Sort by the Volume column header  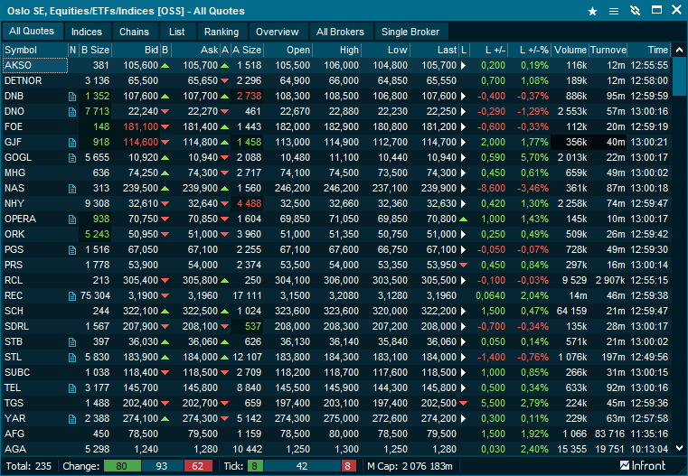tap(570, 50)
